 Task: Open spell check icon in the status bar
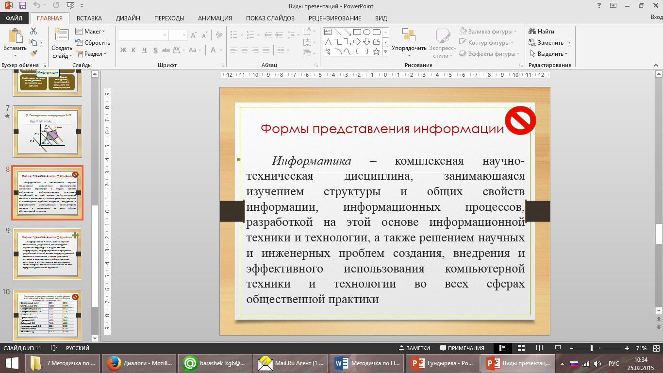coord(54,348)
